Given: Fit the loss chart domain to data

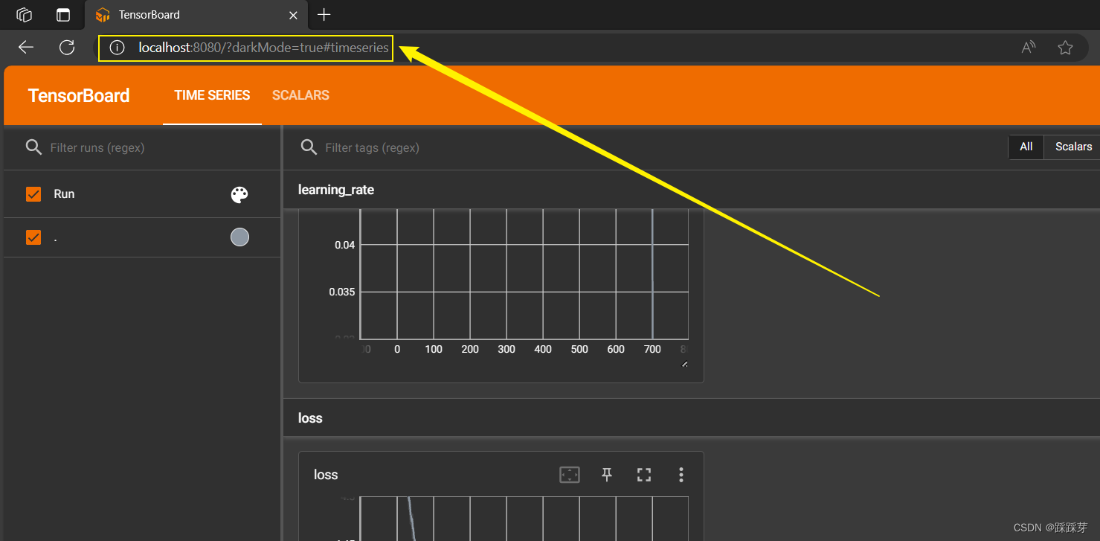Looking at the screenshot, I should [570, 475].
